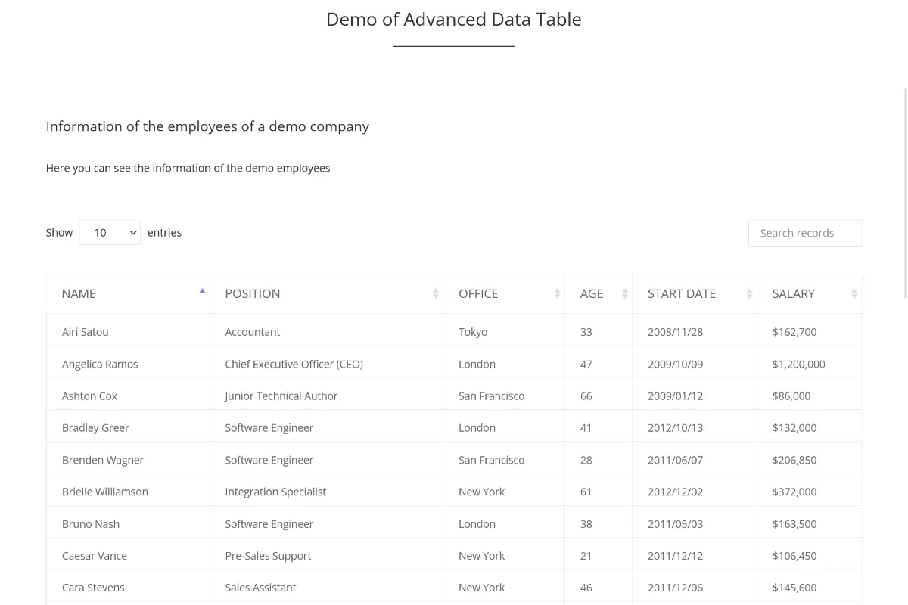Image resolution: width=908 pixels, height=605 pixels.
Task: Click the Angelica Ramos name cell
Action: (x=100, y=364)
